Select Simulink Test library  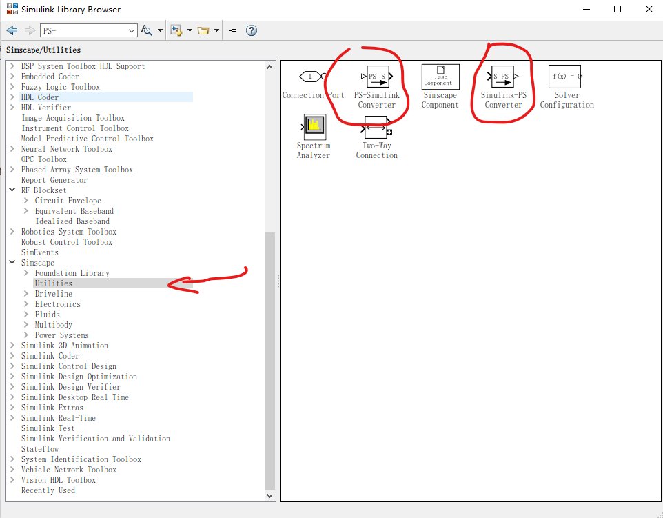(48, 428)
